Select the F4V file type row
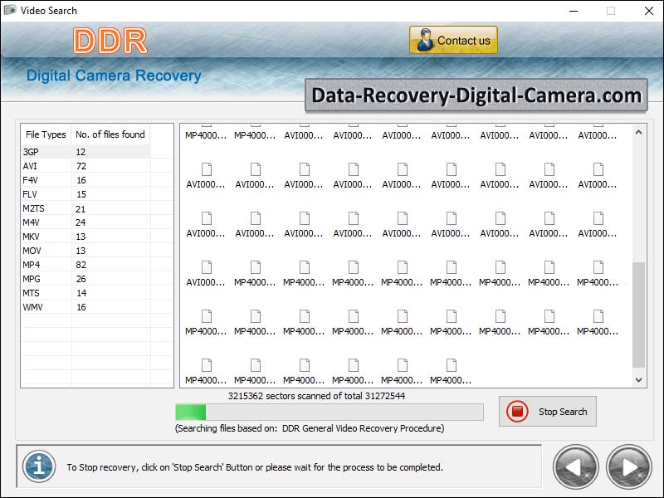Screen dimensions: 664x498 pyautogui.click(x=86, y=180)
